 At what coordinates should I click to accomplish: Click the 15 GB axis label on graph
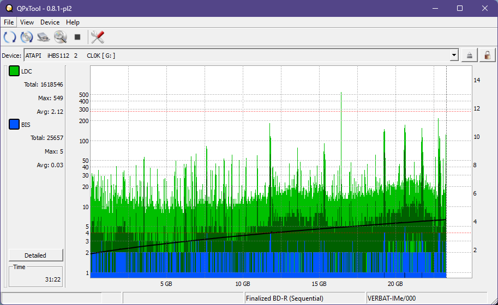(319, 284)
